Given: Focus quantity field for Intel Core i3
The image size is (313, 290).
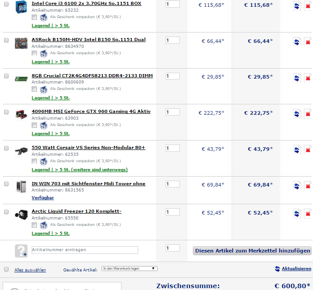Looking at the screenshot, I should 173,4.
